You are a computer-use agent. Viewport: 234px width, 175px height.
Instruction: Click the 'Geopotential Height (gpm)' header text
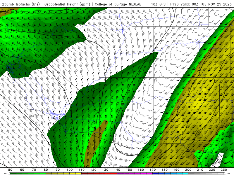67,4
